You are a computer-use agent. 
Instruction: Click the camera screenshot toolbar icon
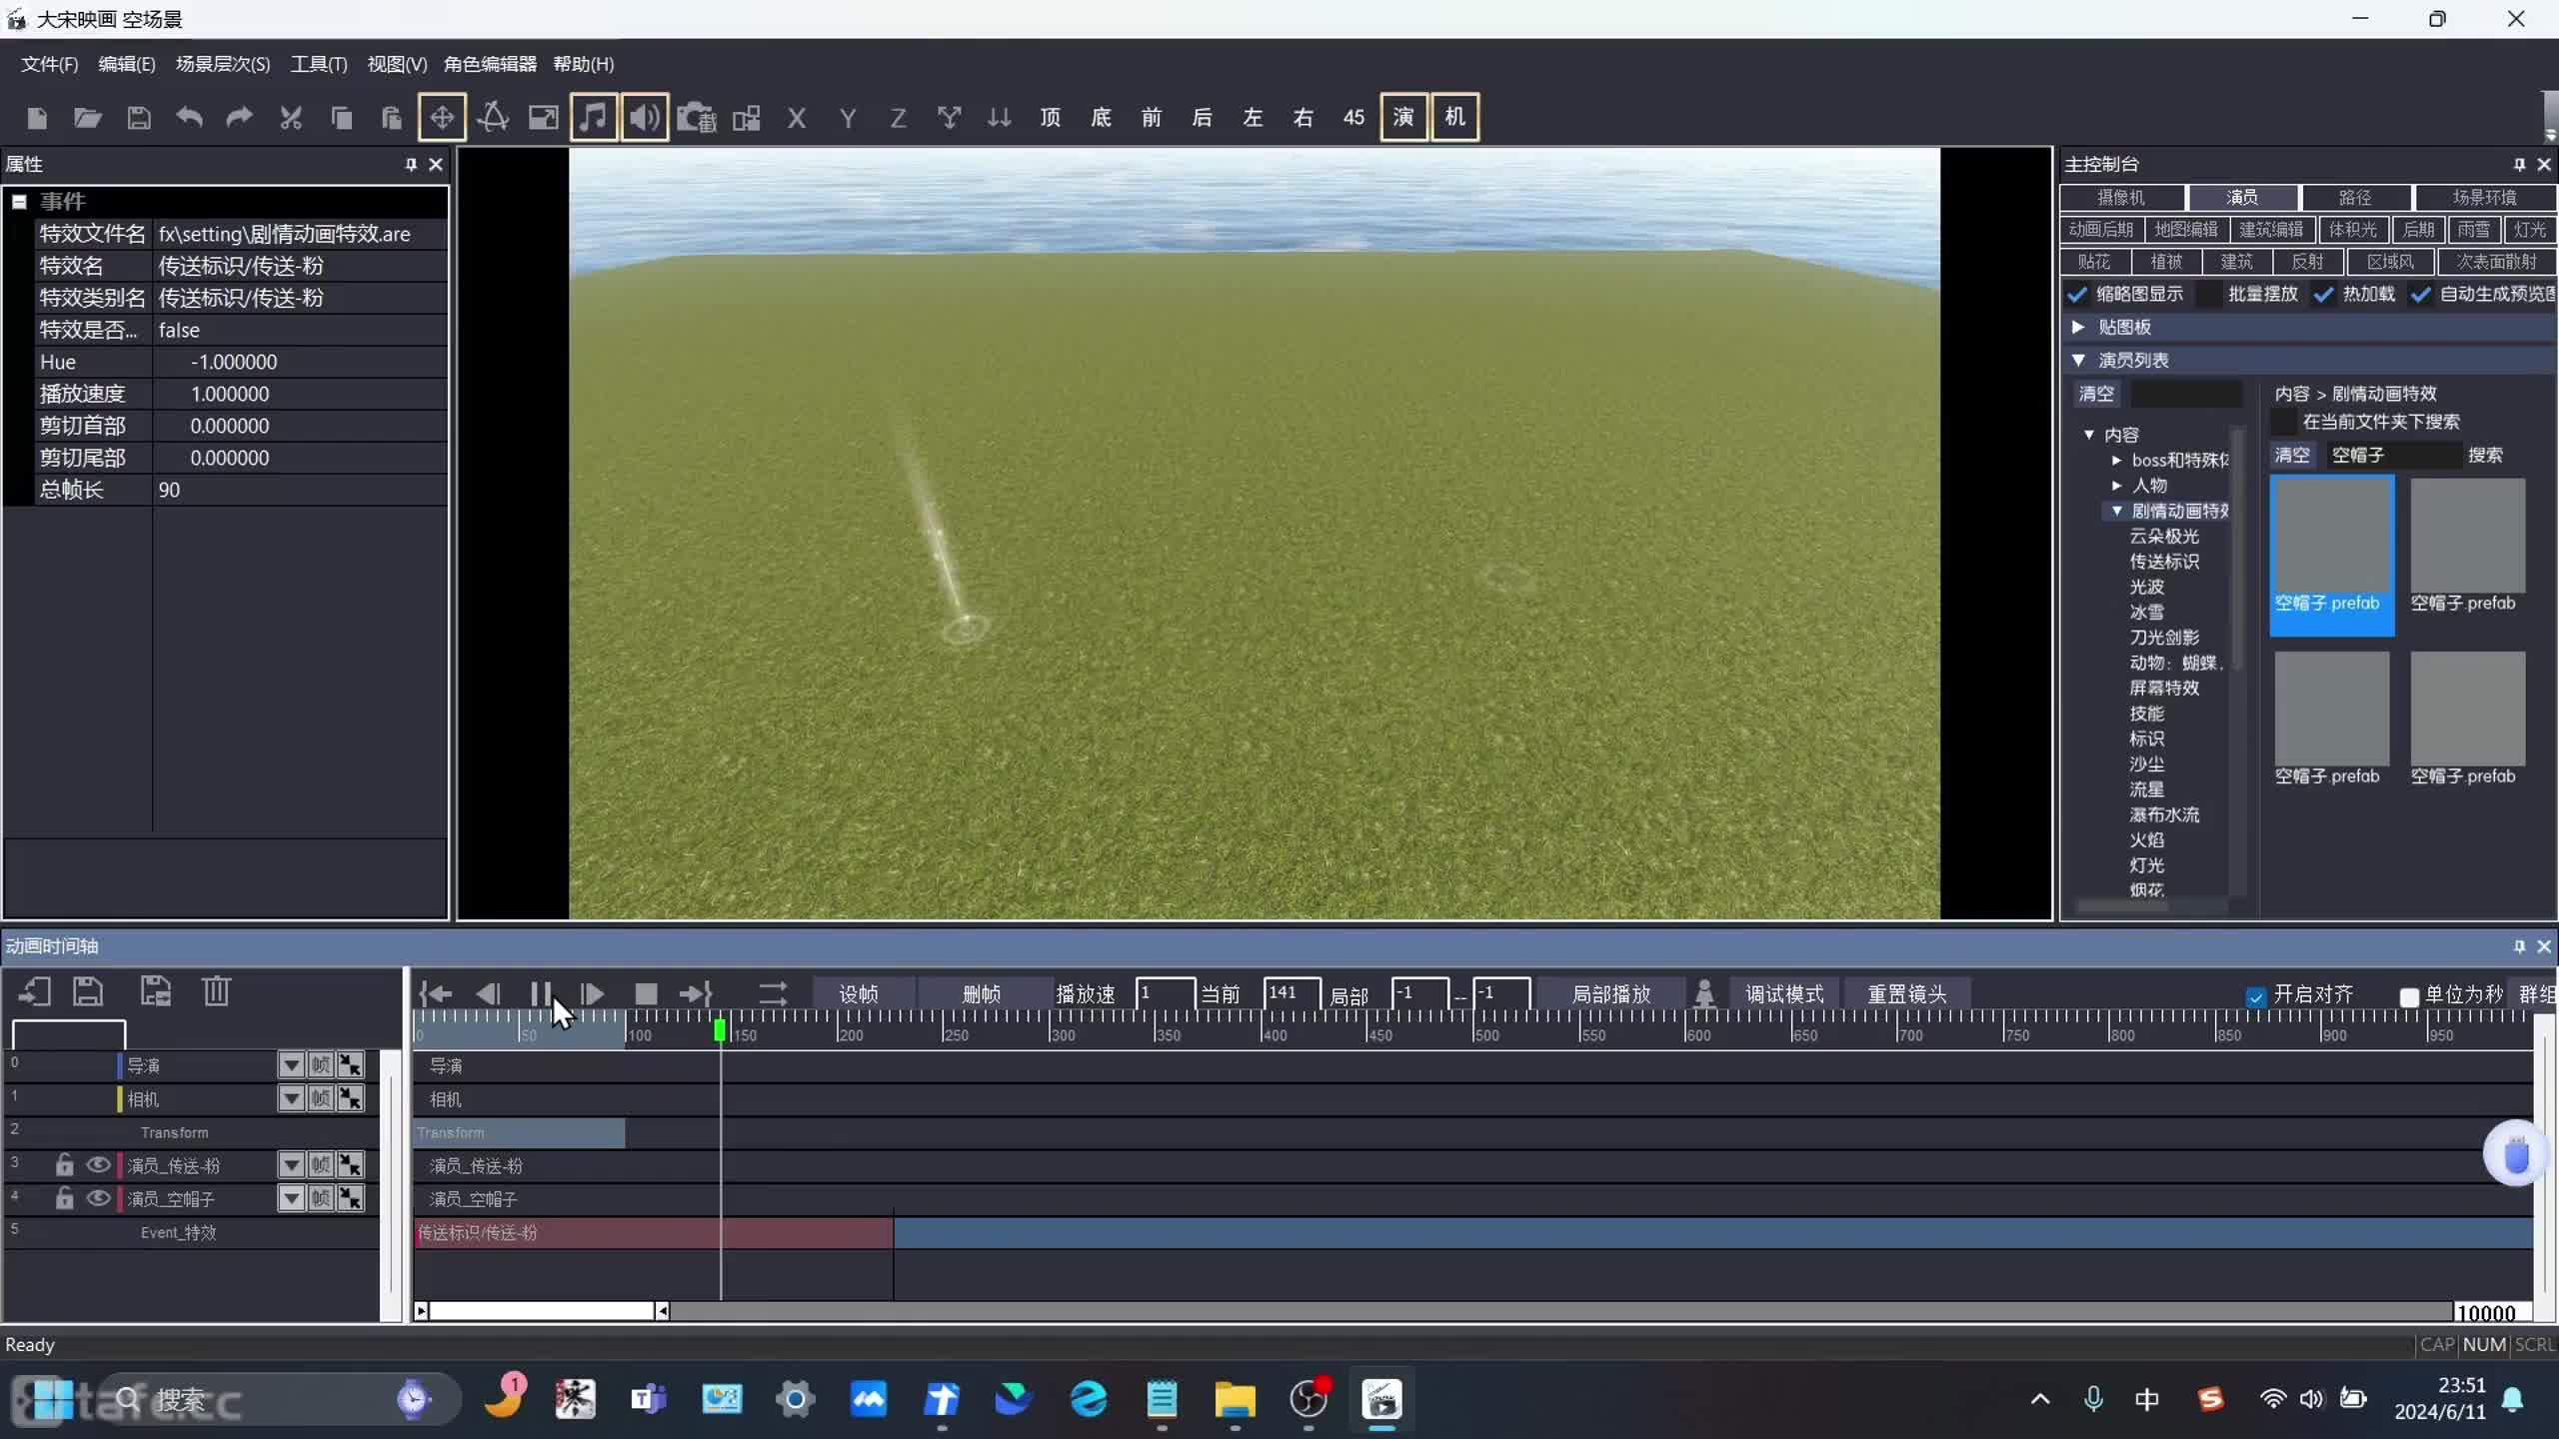pos(697,118)
